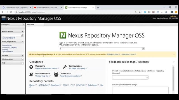Click the main welcome search box

(x=101, y=49)
